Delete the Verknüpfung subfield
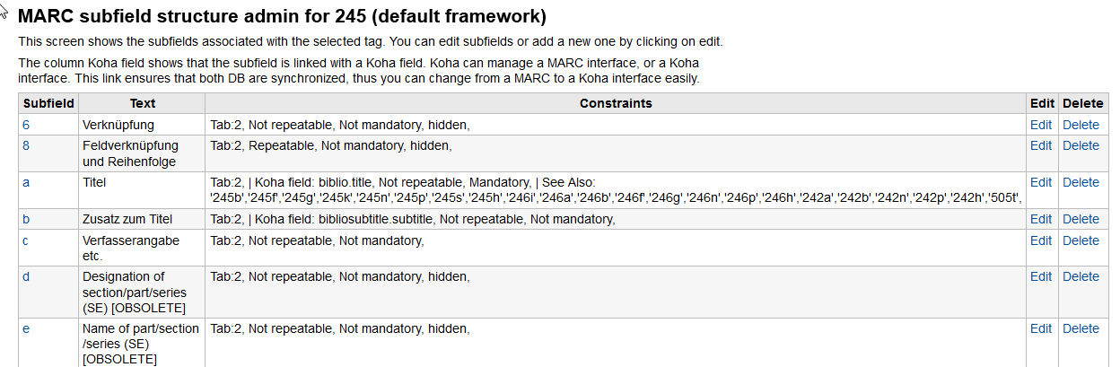This screenshot has height=367, width=1120. [x=1081, y=125]
